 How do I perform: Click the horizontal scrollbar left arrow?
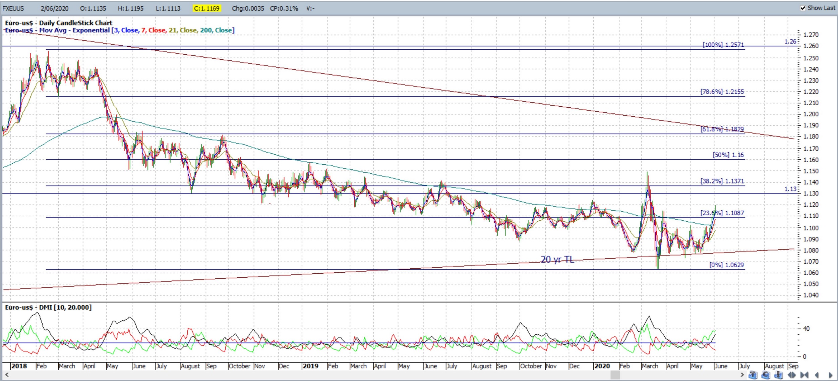7,375
